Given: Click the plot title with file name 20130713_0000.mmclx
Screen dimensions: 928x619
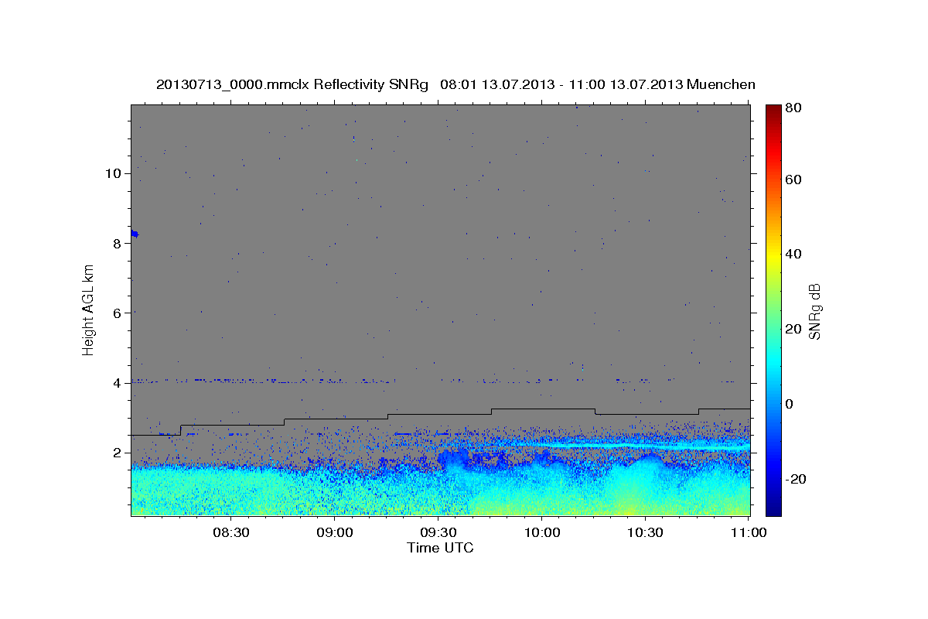Looking at the screenshot, I should 455,84.
